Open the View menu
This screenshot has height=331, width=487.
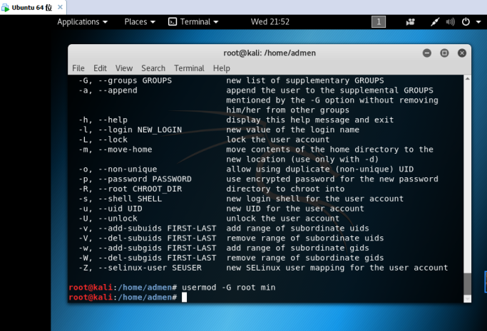[124, 68]
